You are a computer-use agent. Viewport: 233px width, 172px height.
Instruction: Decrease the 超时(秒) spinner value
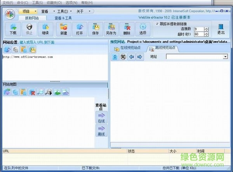(206, 35)
